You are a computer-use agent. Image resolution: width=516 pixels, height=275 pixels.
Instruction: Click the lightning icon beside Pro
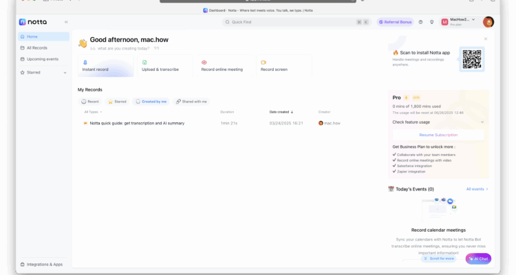(x=406, y=98)
